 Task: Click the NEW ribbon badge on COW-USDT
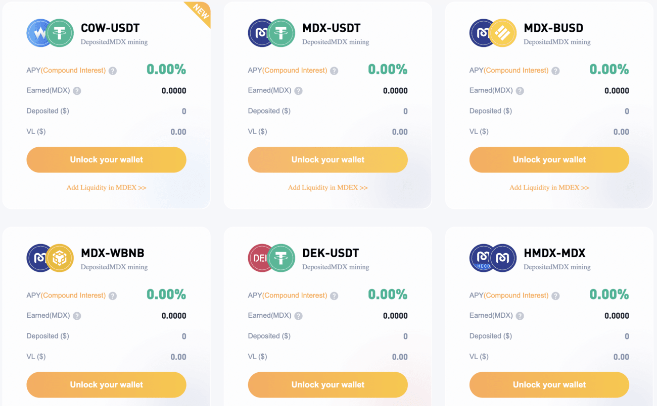pos(200,13)
